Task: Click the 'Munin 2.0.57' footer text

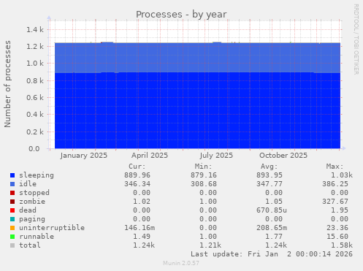Action: coord(181,263)
